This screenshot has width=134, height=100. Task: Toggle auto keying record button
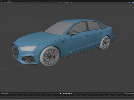(x=60, y=94)
